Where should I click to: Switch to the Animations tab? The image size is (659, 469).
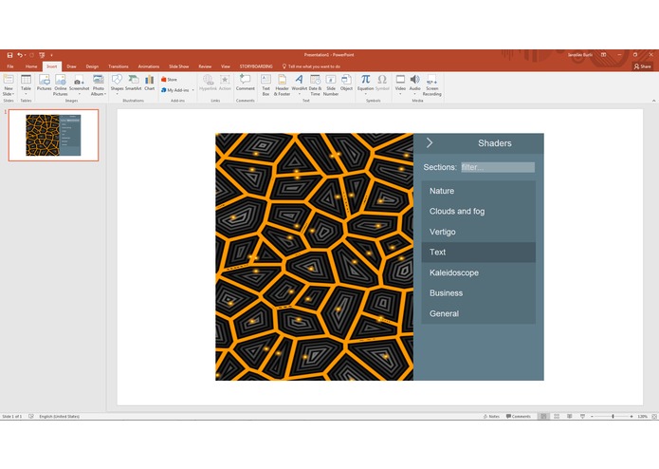pos(149,66)
